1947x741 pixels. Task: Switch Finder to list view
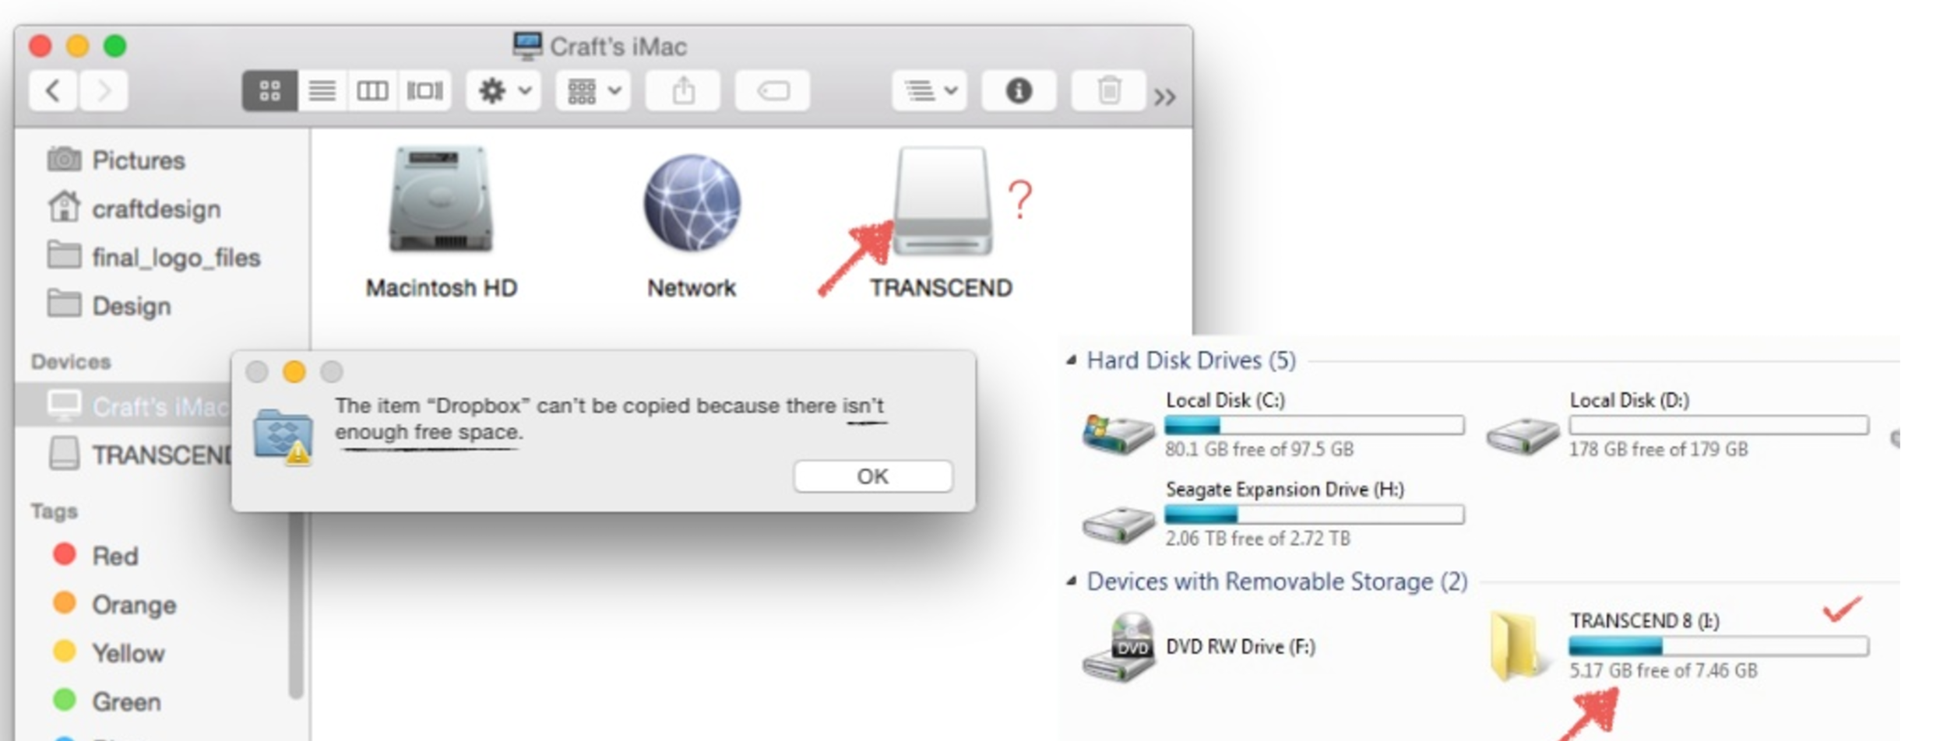(322, 91)
